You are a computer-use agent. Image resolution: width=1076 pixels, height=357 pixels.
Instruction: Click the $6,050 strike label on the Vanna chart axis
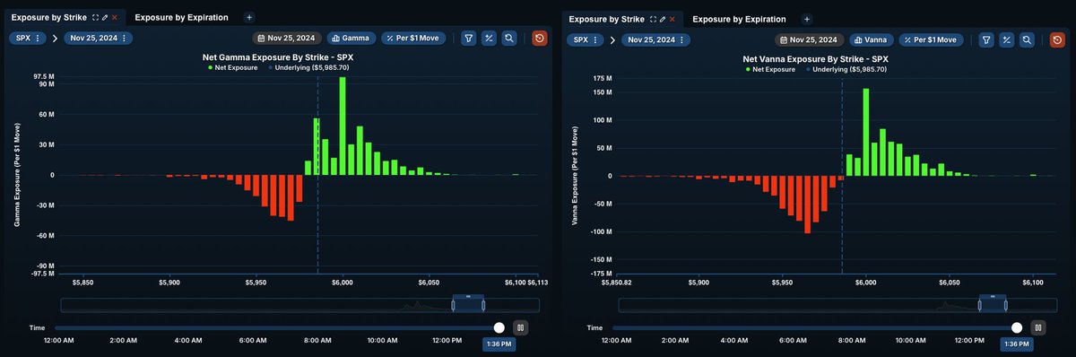tap(949, 282)
